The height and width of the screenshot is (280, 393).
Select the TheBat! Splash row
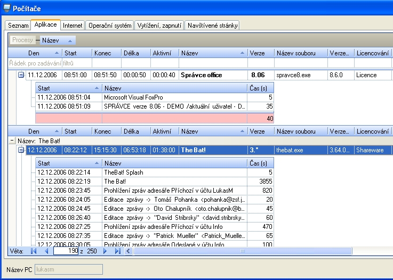click(x=155, y=172)
